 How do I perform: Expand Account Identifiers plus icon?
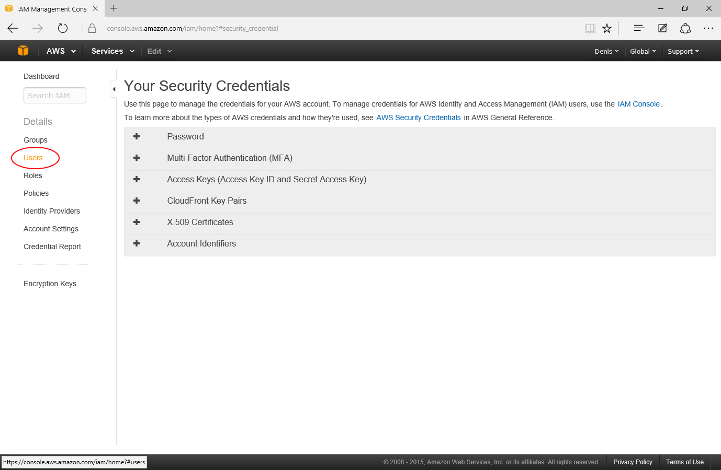click(137, 243)
